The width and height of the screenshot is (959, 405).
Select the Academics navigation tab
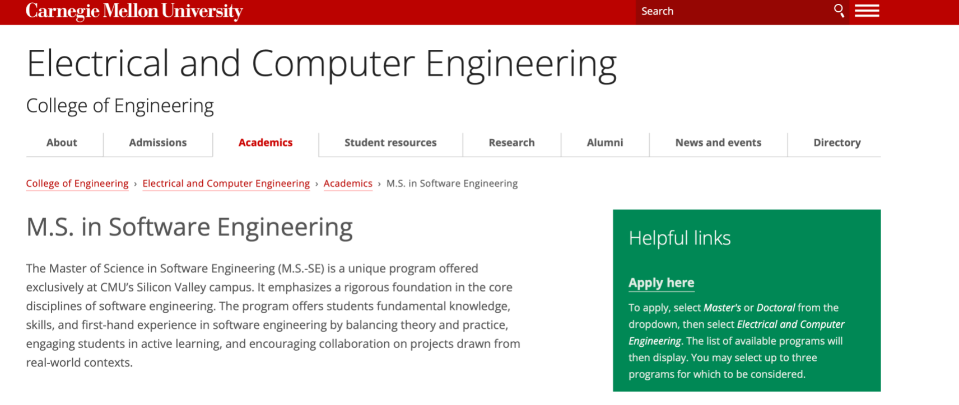[x=265, y=143]
